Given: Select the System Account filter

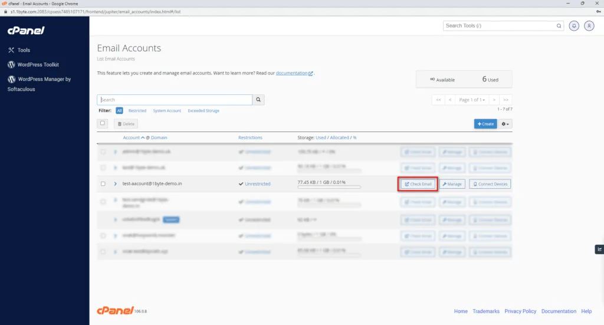Looking at the screenshot, I should pos(167,110).
